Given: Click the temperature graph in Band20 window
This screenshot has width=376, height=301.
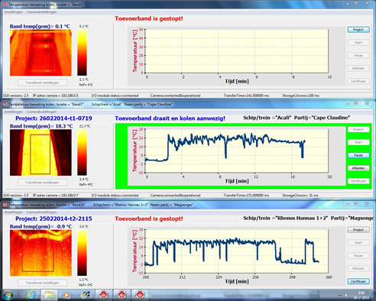Looking at the screenshot, I should (237, 251).
